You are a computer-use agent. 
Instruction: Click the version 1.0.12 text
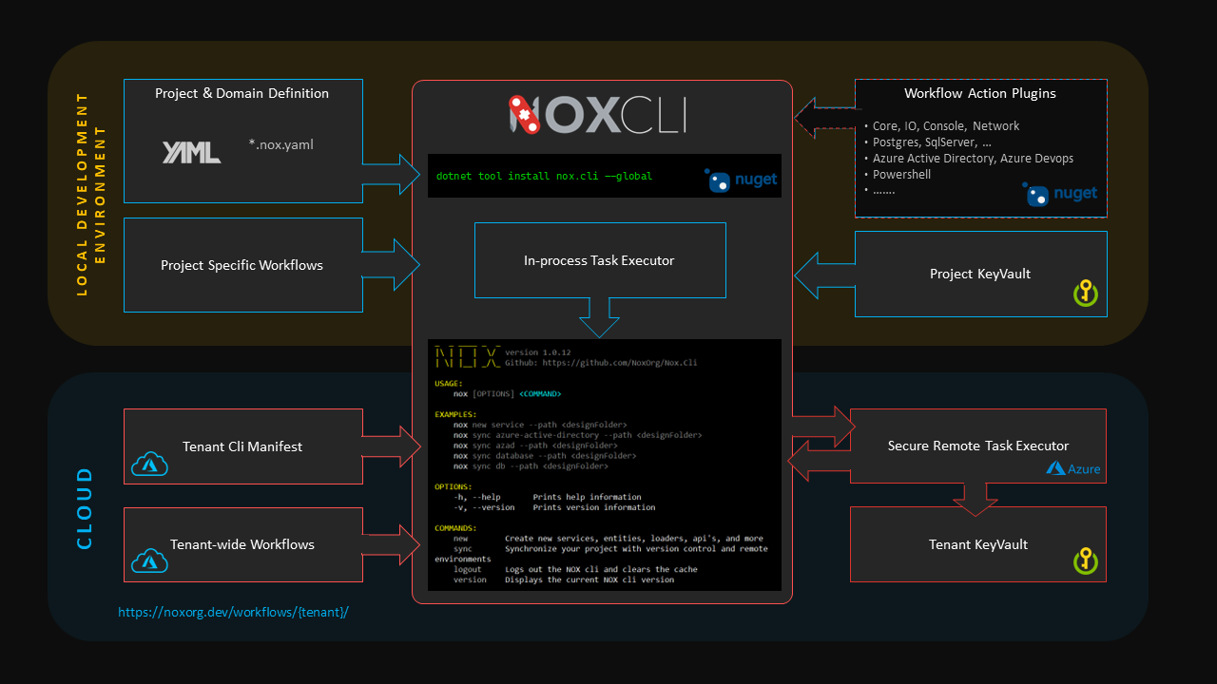point(537,352)
